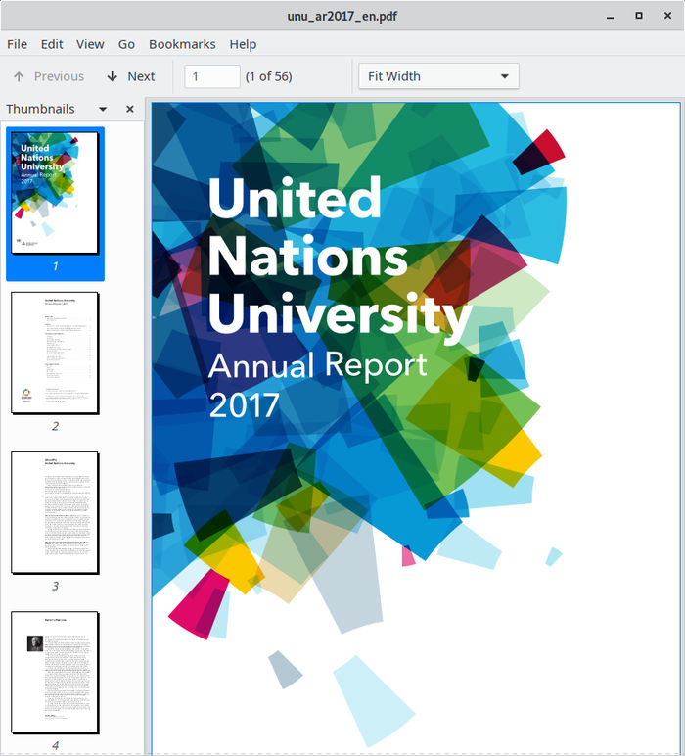Click the dropdown arrow beside Fit Width

coord(504,76)
